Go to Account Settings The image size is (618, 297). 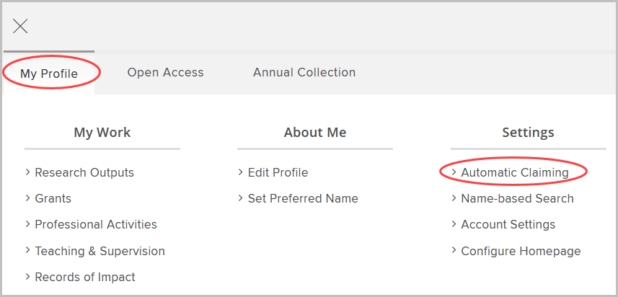click(508, 225)
